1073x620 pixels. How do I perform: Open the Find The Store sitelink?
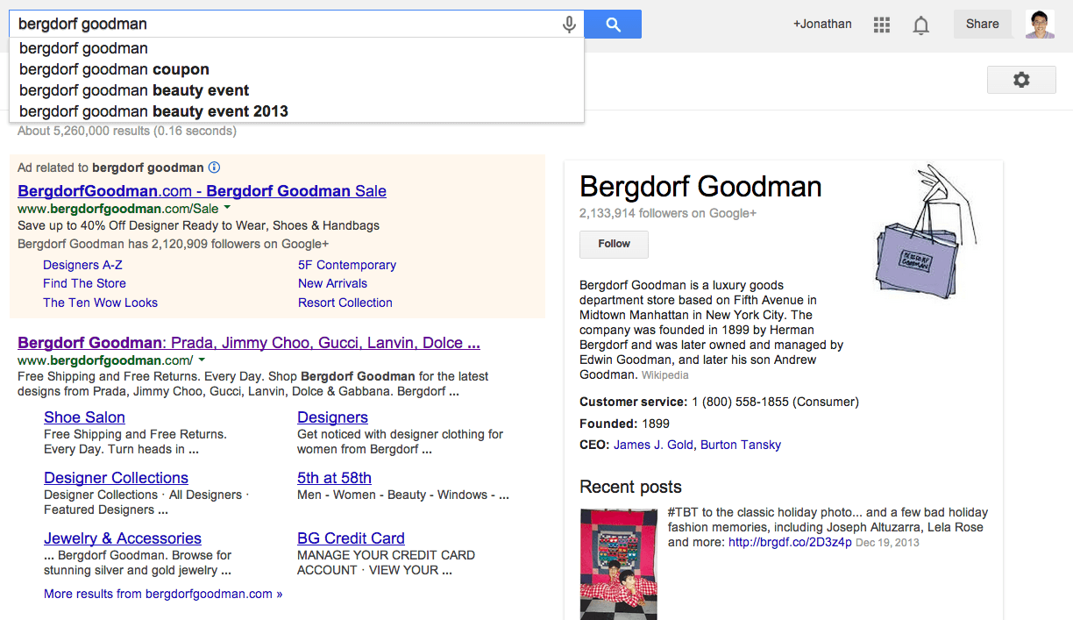(84, 283)
